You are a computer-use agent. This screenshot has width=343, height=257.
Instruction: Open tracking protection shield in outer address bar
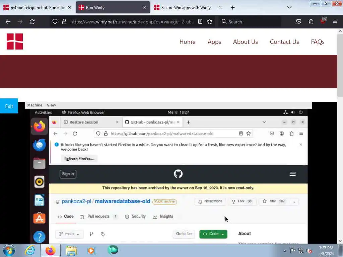click(x=55, y=21)
